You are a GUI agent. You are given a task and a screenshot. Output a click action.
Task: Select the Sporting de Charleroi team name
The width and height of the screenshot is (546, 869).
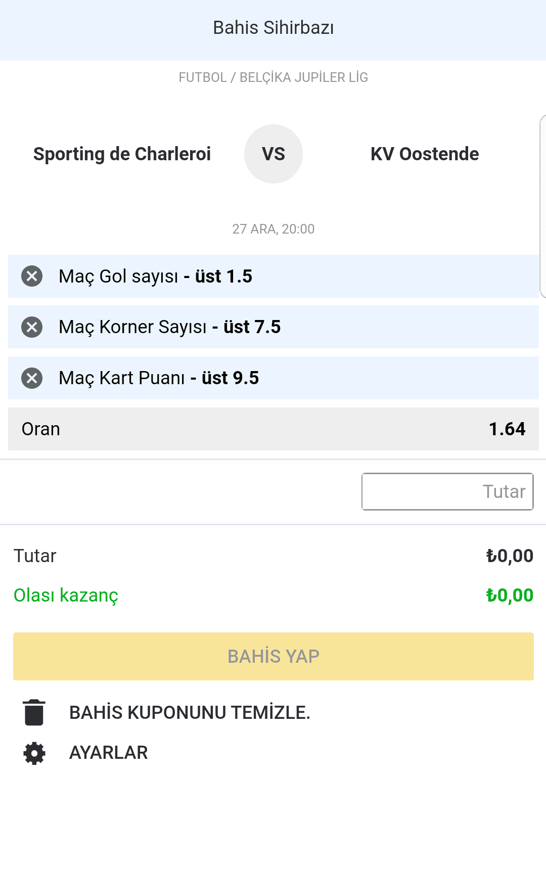(x=122, y=154)
